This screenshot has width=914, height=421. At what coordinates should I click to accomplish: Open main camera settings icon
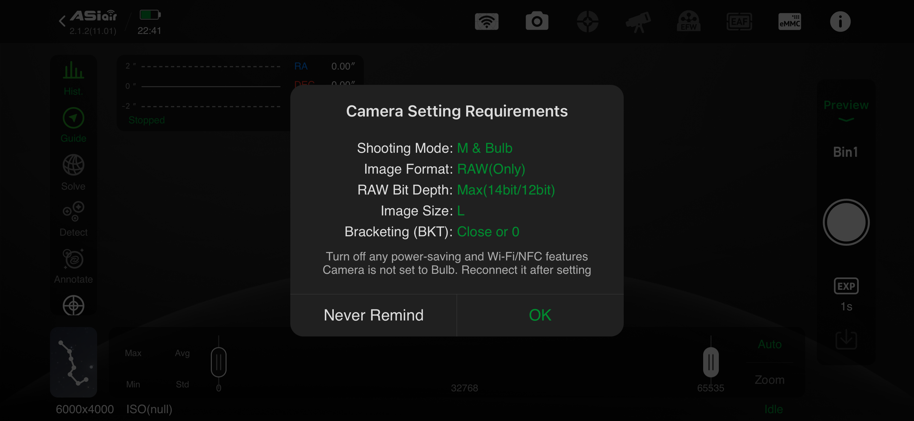click(537, 21)
